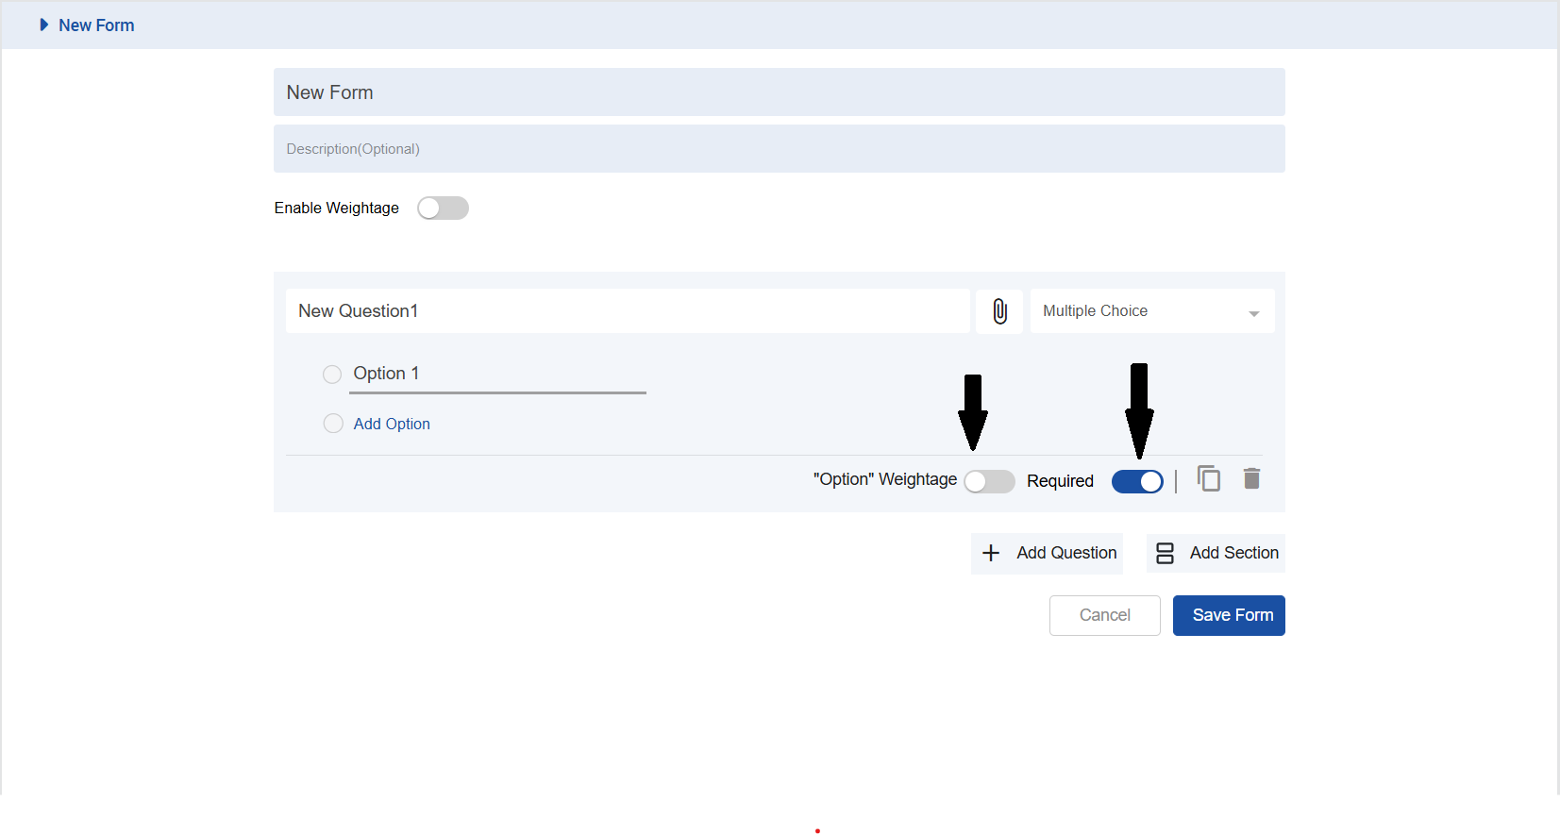Open the Multiple Choice question type dropdown

(1151, 311)
